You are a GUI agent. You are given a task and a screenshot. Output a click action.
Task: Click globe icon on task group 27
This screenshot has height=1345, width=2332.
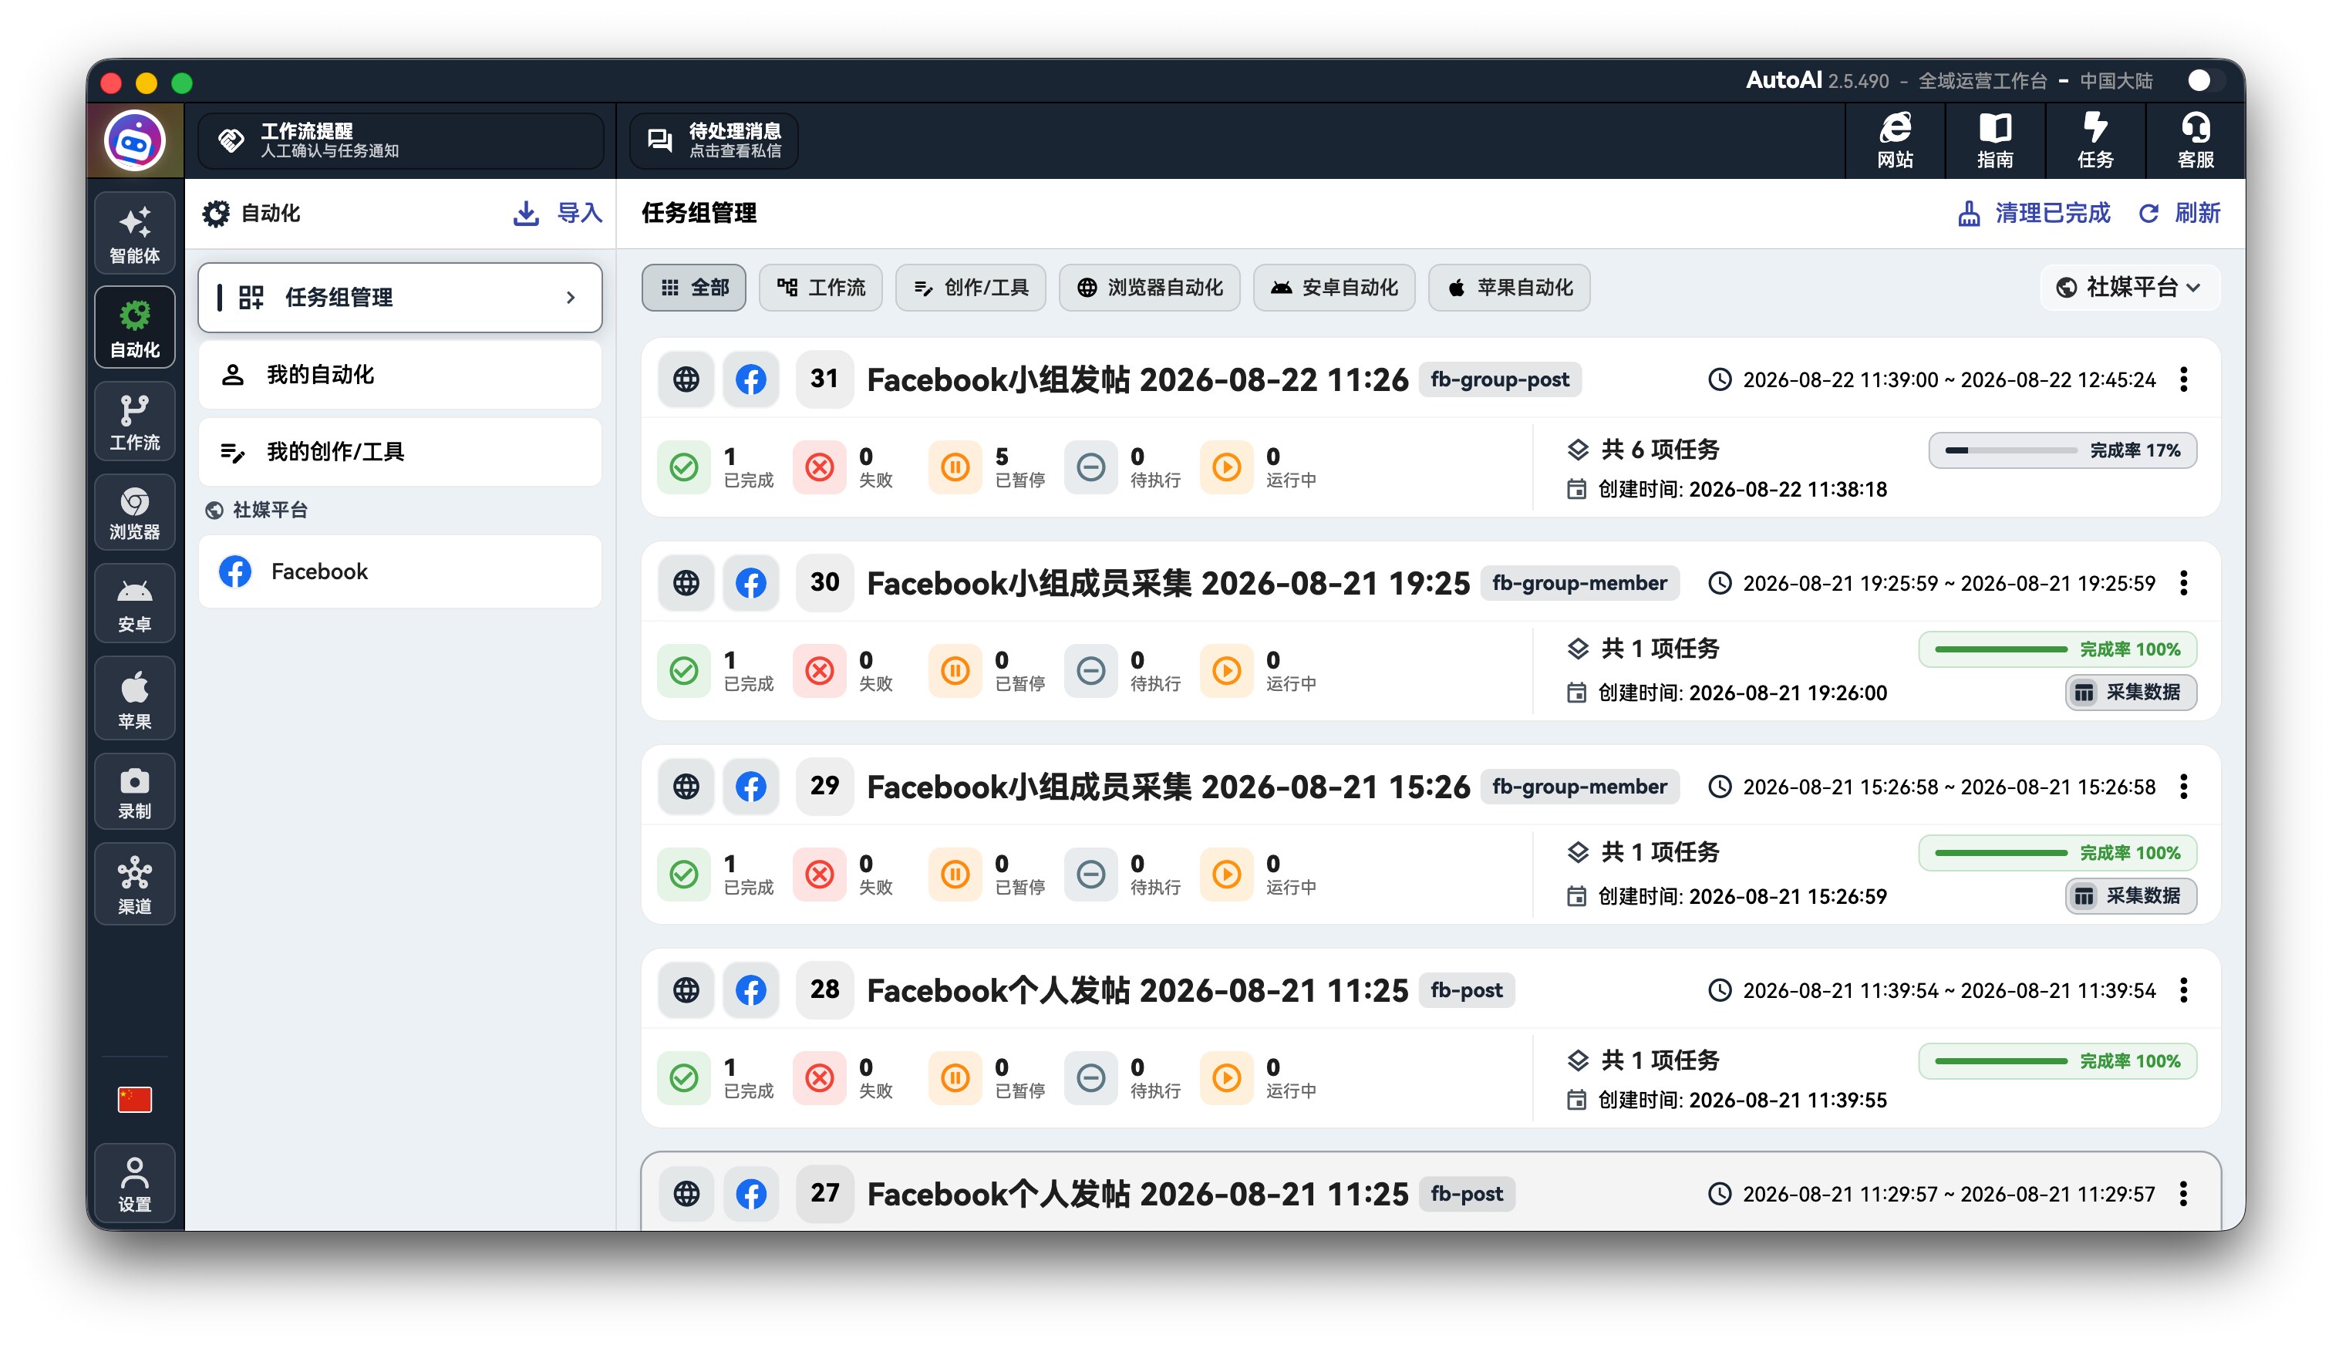(686, 1194)
